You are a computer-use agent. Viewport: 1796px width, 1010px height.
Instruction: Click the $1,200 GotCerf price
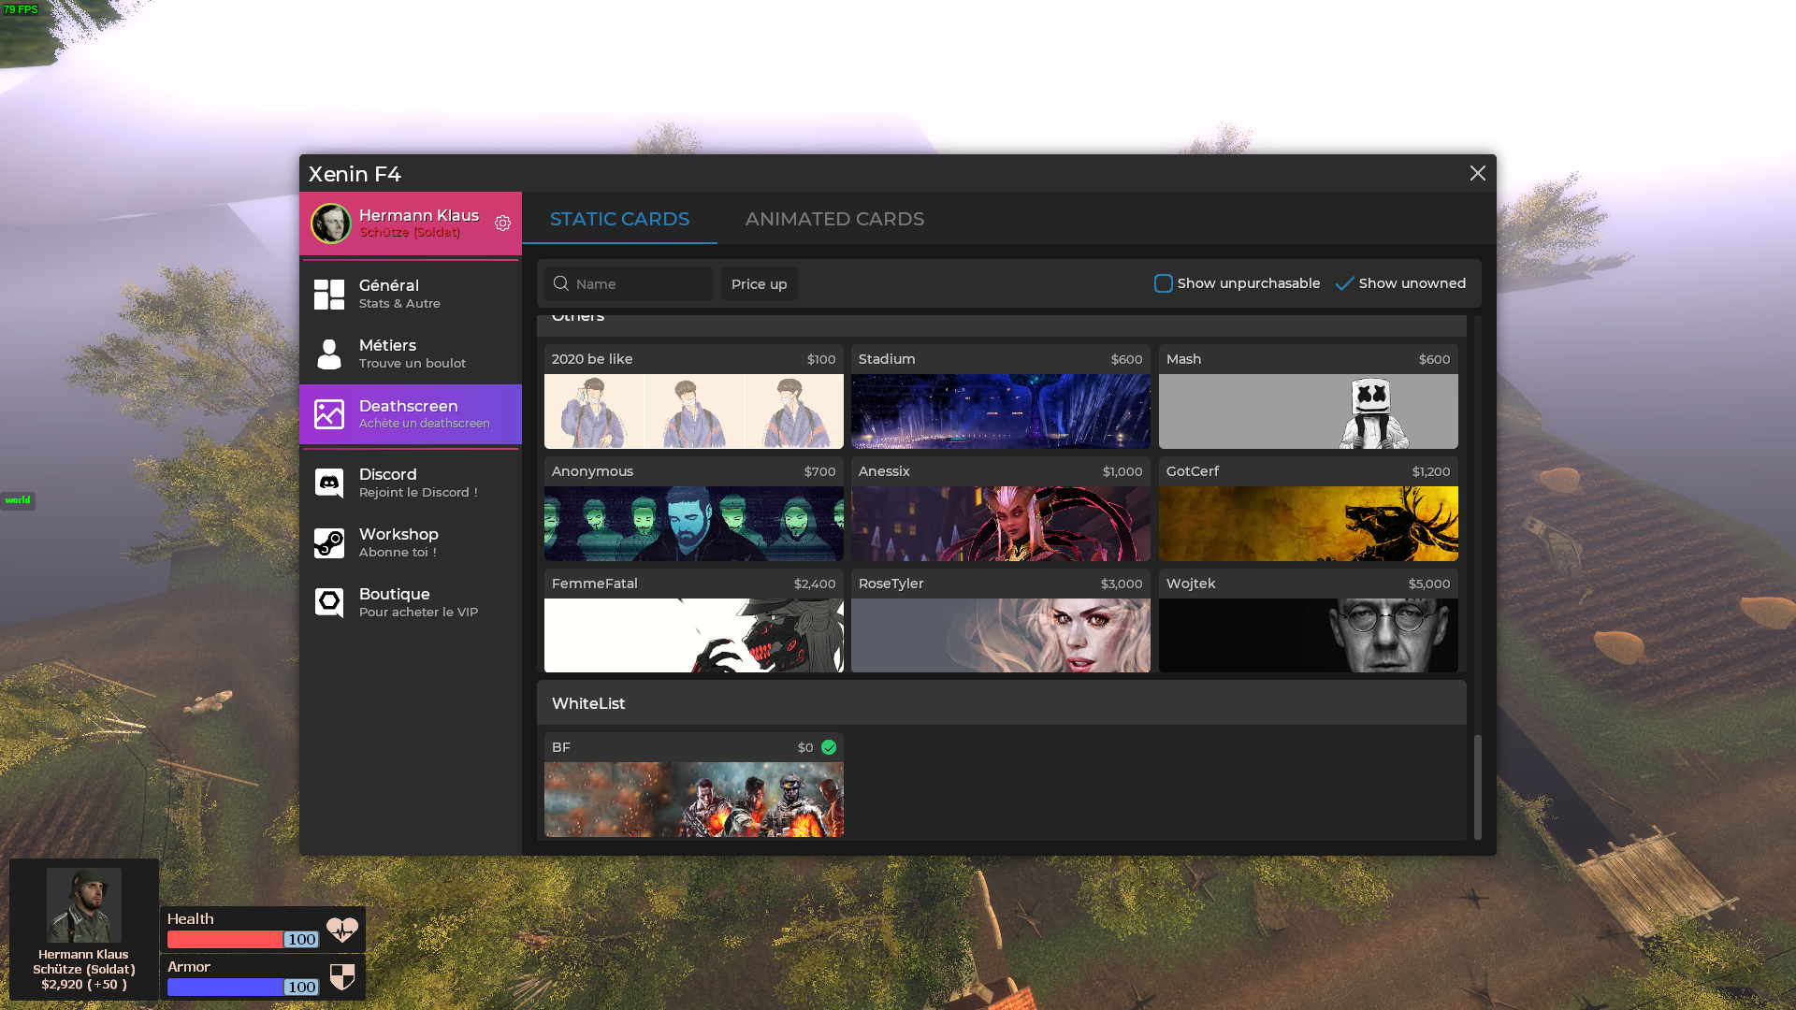point(1431,471)
